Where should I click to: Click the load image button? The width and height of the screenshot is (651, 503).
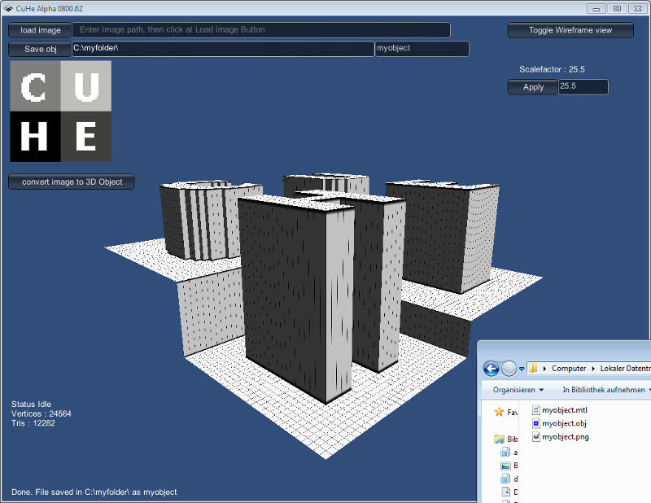40,30
